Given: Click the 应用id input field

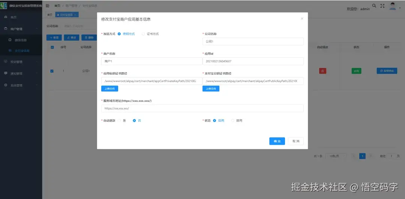Looking at the screenshot, I should pyautogui.click(x=253, y=61).
